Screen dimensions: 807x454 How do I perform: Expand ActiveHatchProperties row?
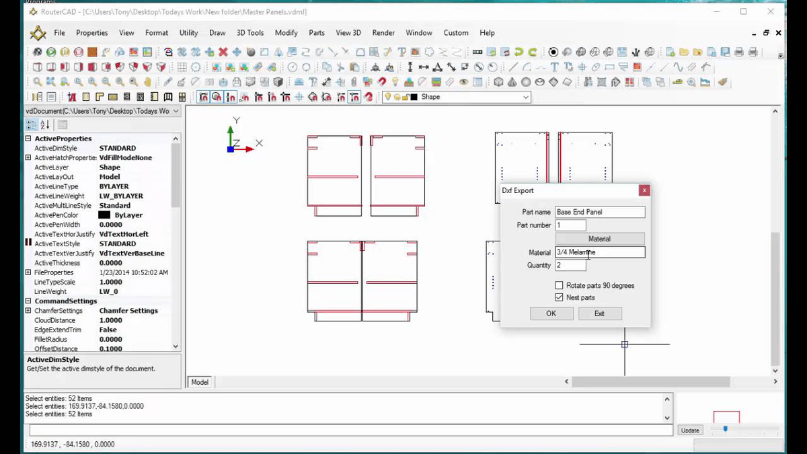click(28, 157)
